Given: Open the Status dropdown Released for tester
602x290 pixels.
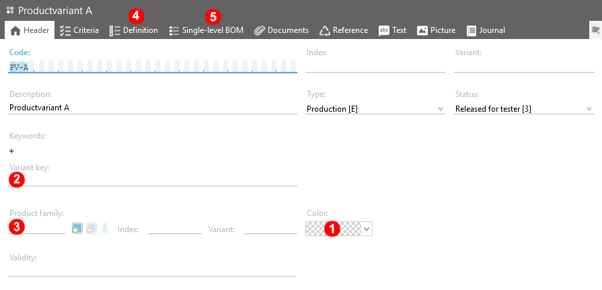Looking at the screenshot, I should coord(589,109).
